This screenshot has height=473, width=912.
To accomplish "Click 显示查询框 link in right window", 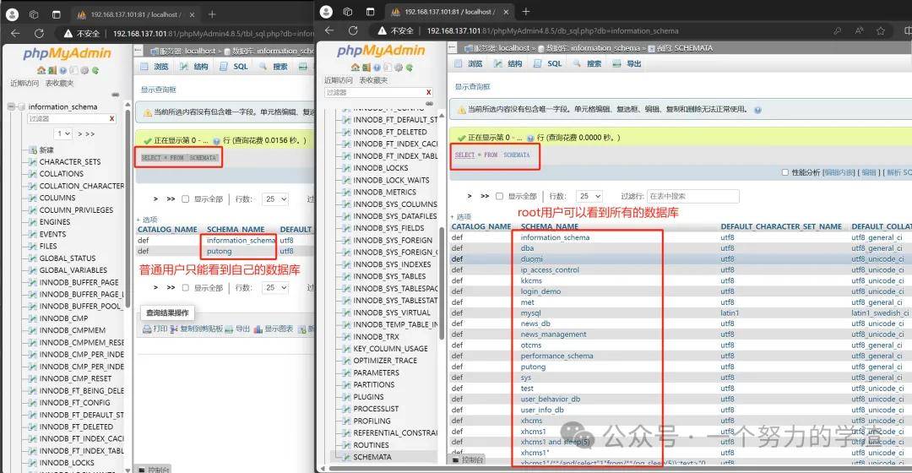I will point(472,87).
